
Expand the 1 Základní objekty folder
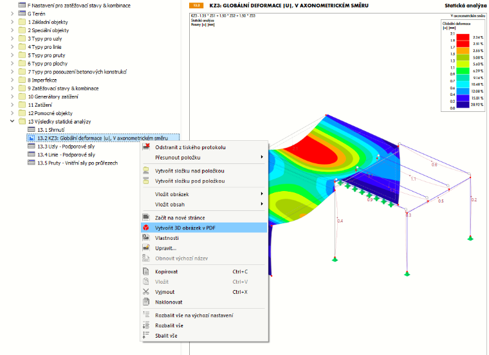tap(12, 22)
